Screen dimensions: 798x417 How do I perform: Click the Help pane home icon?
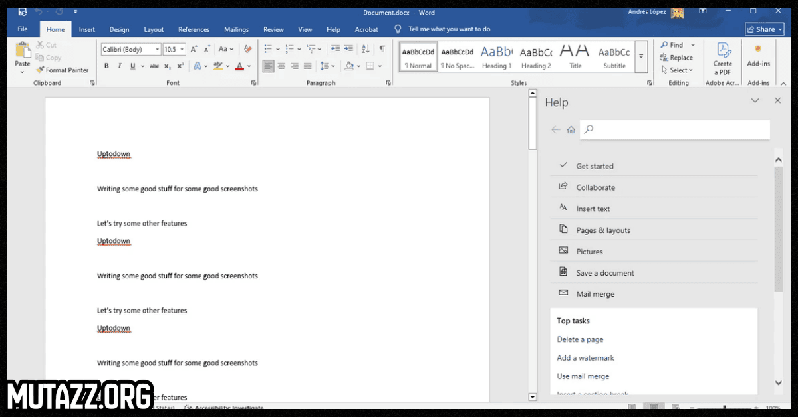tap(571, 130)
